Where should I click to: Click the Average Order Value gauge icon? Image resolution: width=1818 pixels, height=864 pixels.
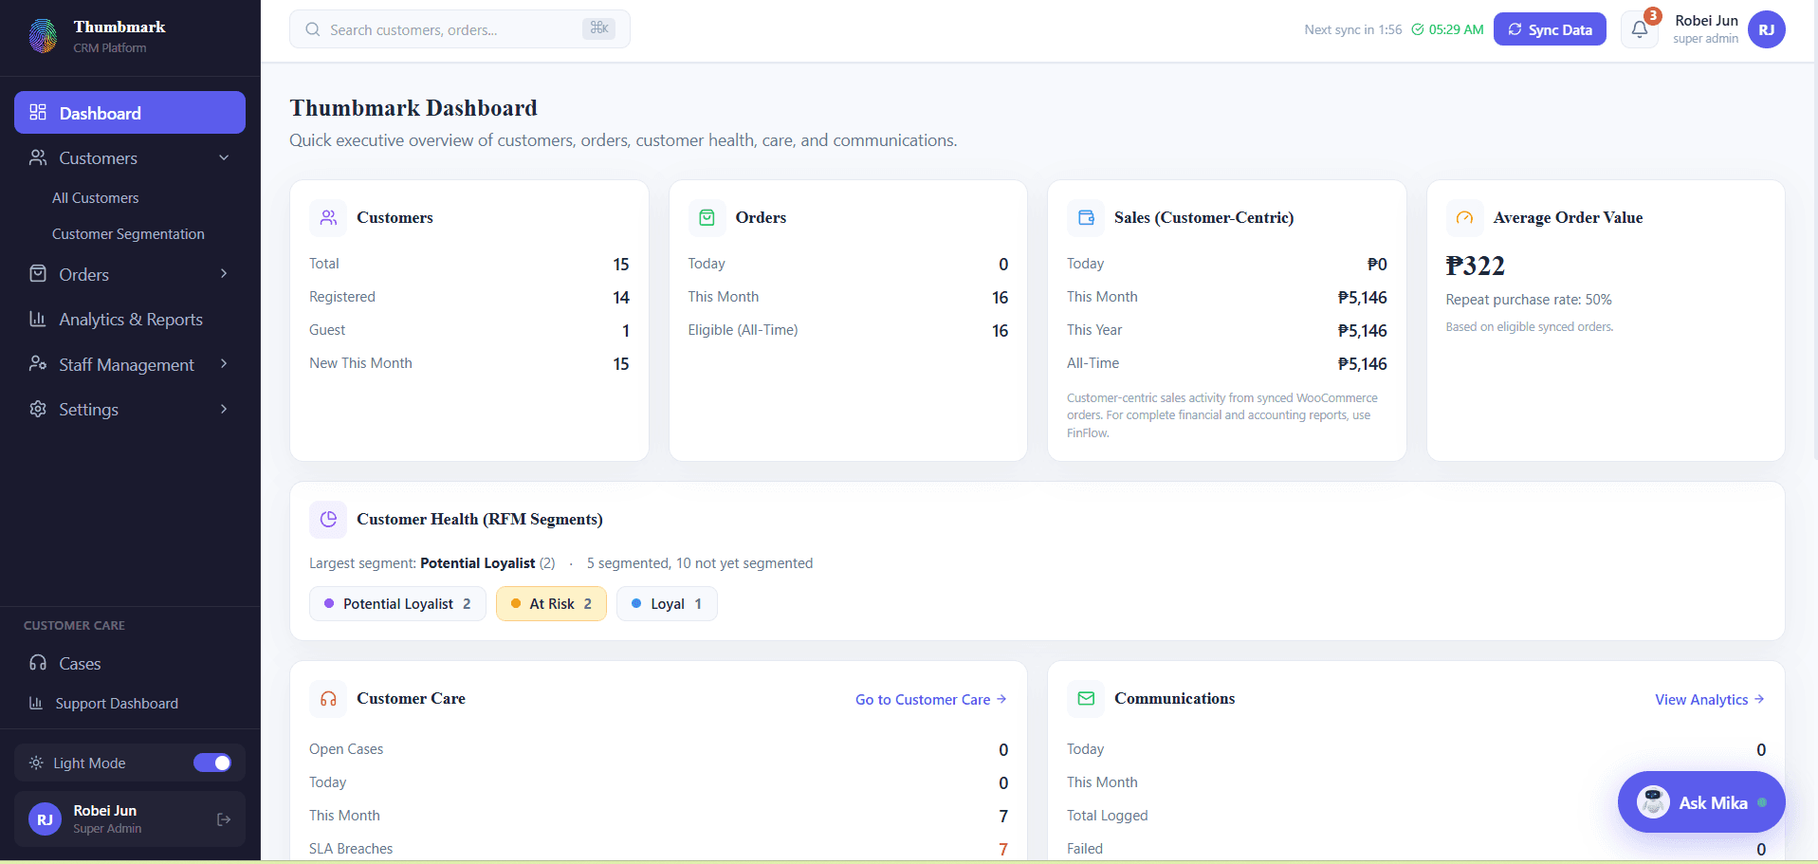point(1464,217)
